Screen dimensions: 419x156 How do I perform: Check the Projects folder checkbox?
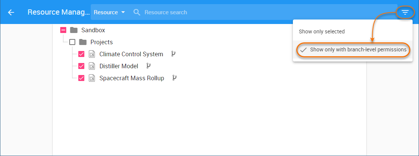click(72, 42)
